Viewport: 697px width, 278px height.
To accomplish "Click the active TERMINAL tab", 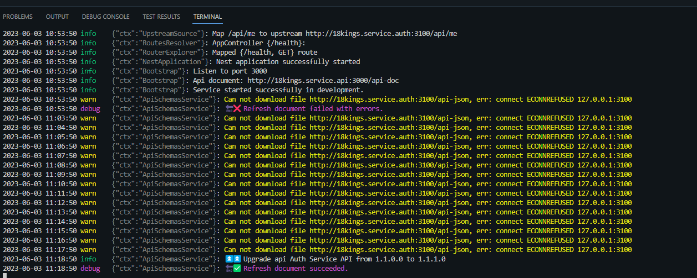I will (207, 17).
